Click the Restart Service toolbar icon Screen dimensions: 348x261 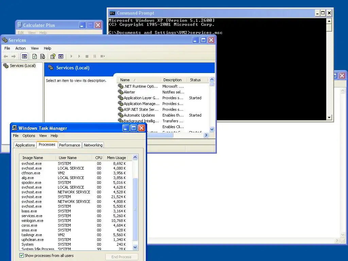103,56
